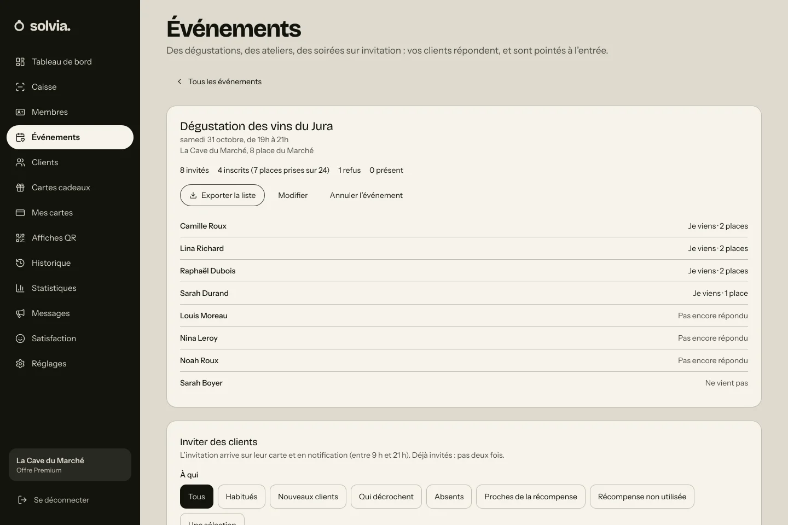The height and width of the screenshot is (525, 788).
Task: Click the La Cave du Marché account card
Action: pyautogui.click(x=70, y=465)
